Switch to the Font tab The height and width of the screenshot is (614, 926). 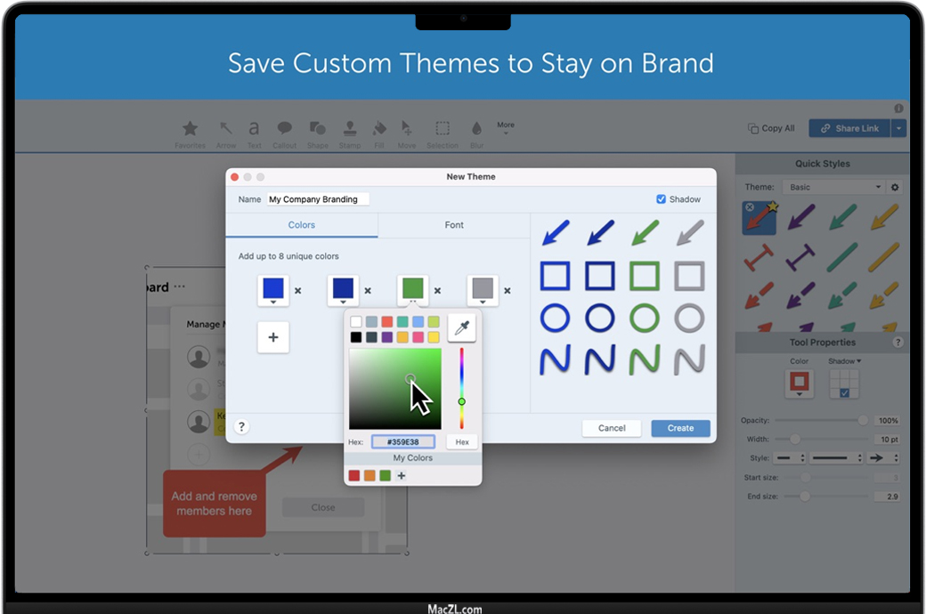coord(454,225)
